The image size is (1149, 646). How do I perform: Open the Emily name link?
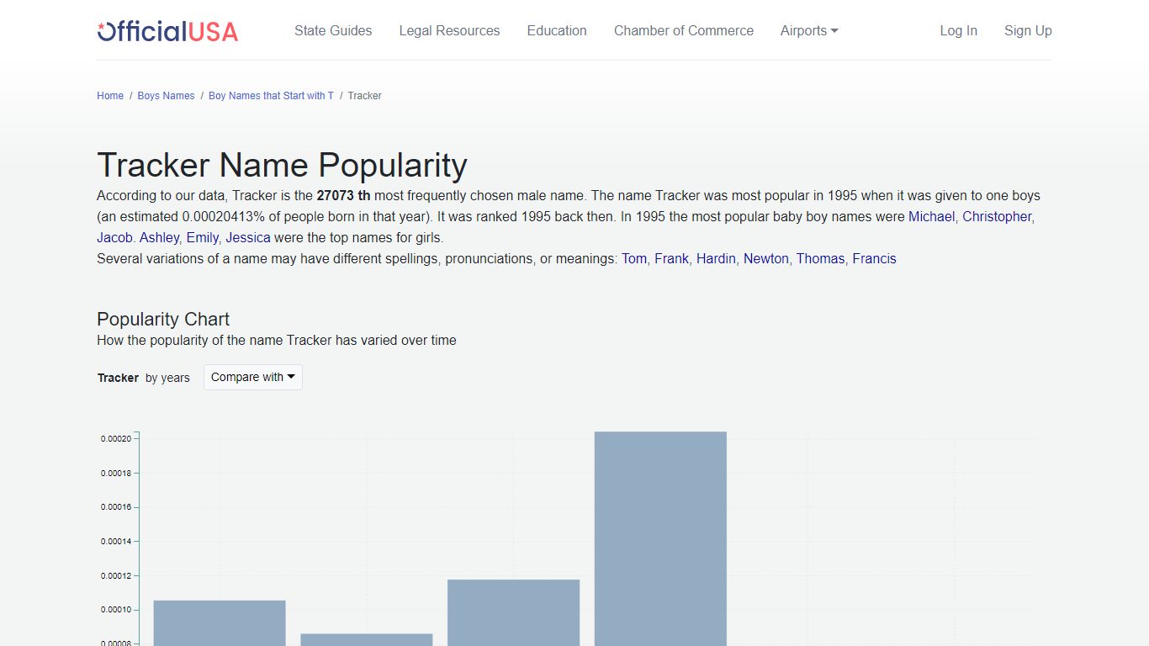[202, 238]
